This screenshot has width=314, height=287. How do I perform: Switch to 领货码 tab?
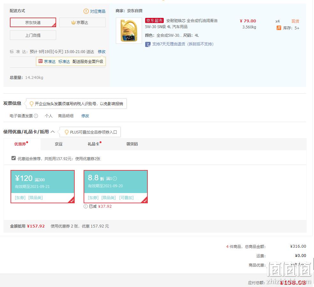pyautogui.click(x=132, y=144)
